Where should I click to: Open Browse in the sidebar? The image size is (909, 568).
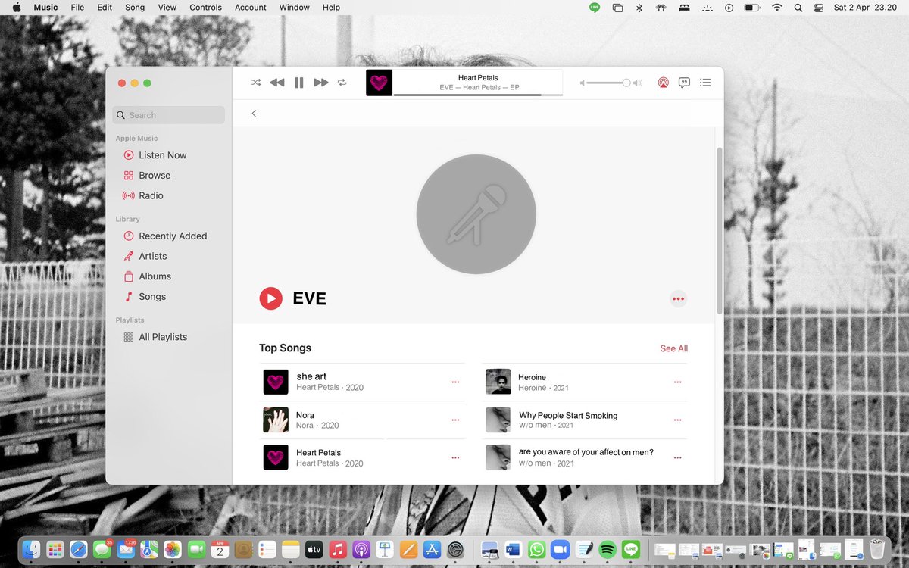147,175
